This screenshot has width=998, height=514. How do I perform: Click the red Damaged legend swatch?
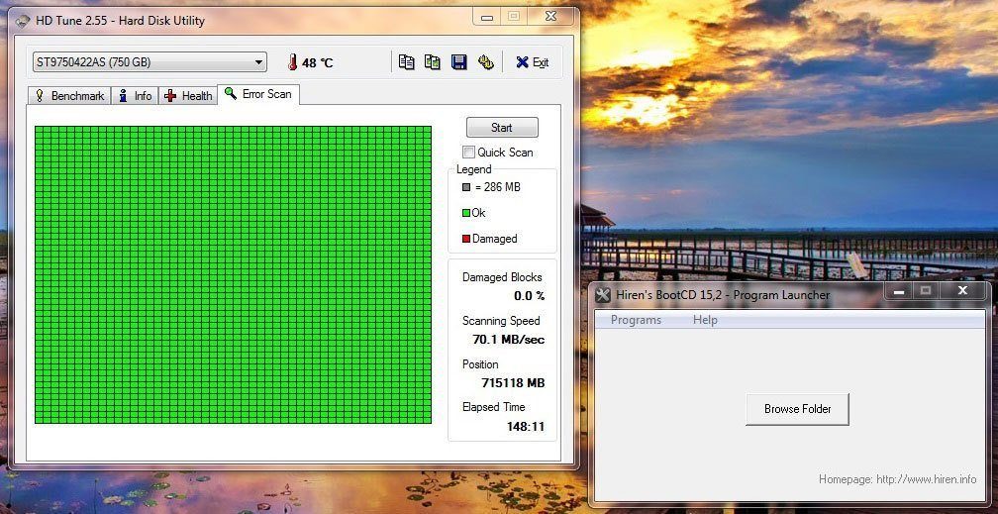[466, 239]
